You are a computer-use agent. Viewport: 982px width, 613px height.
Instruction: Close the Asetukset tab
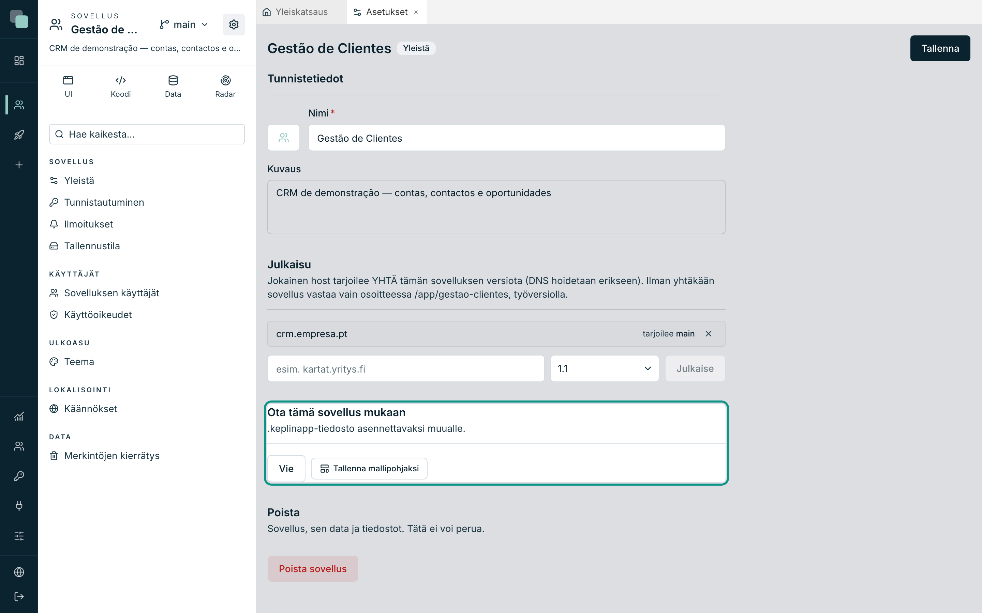[x=416, y=12]
